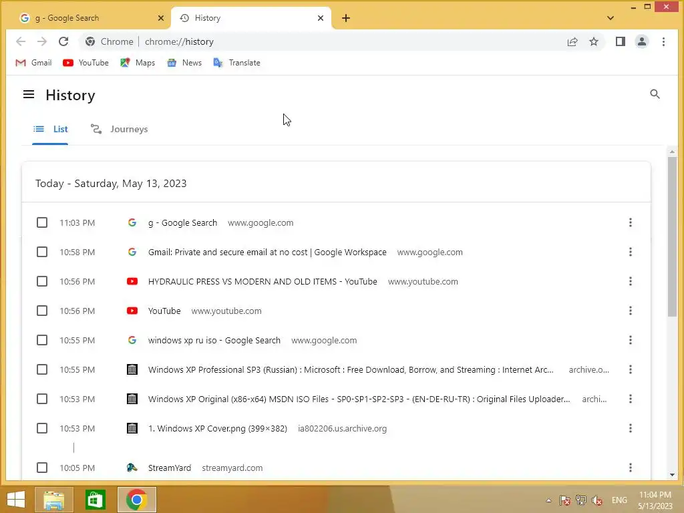Select the List tab
Viewport: 684px width, 513px height.
click(x=51, y=129)
